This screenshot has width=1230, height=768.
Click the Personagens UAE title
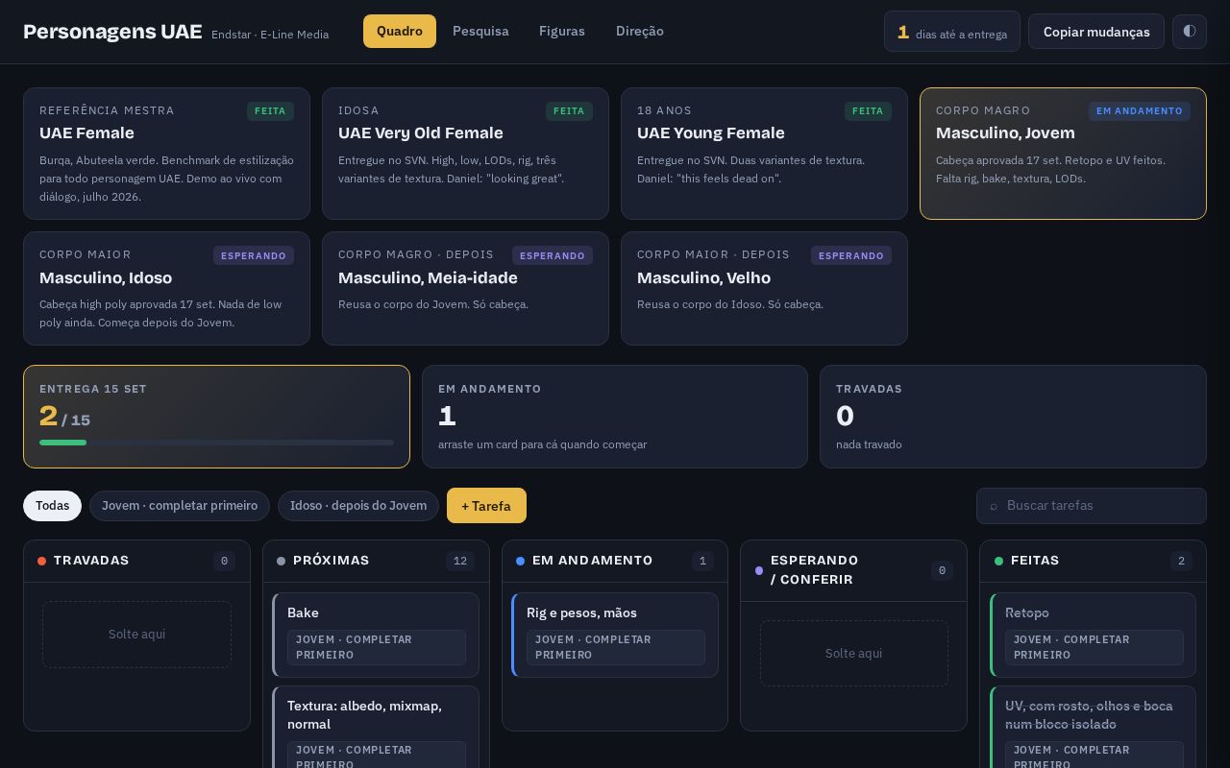coord(112,32)
